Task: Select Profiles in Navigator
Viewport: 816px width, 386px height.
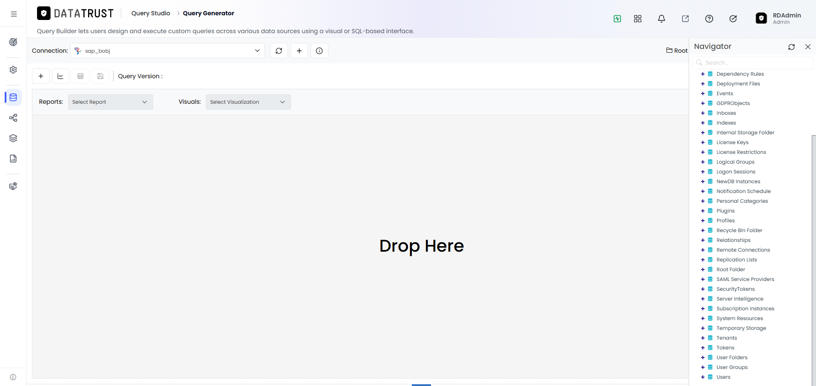Action: (x=726, y=221)
